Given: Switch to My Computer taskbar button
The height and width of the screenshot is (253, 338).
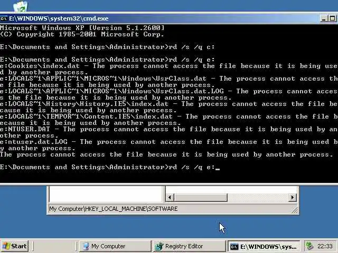Looking at the screenshot, I should 115,246.
